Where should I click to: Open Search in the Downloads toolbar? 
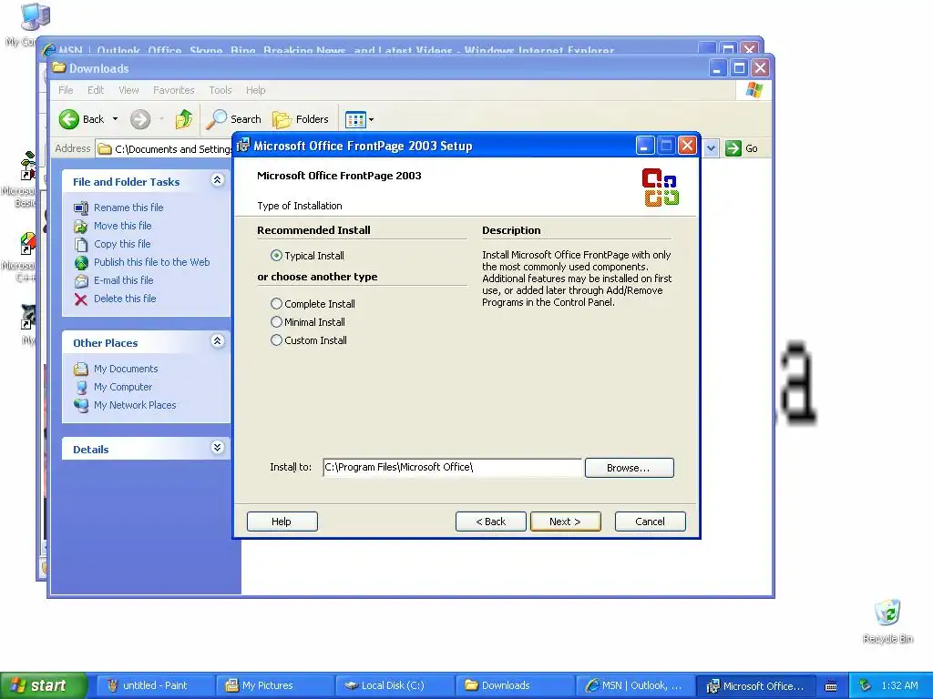click(234, 119)
